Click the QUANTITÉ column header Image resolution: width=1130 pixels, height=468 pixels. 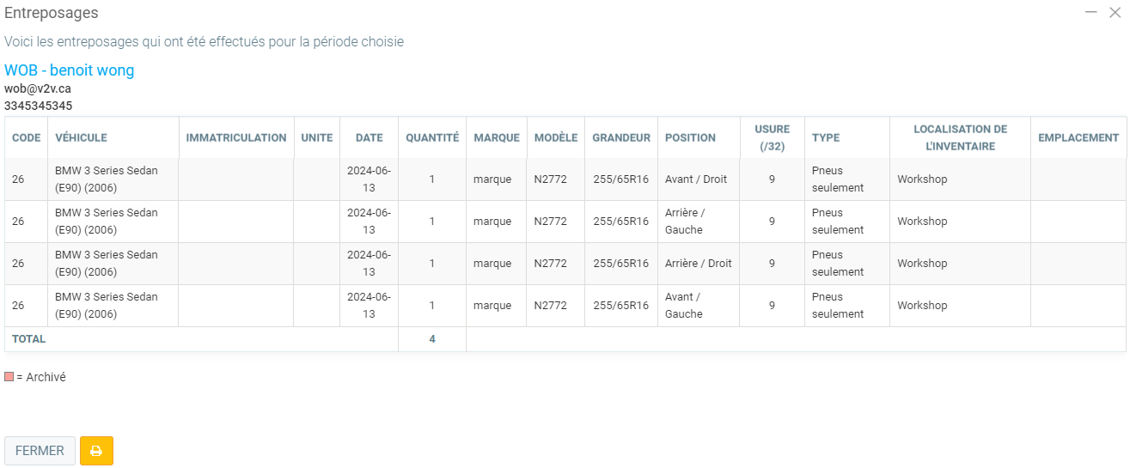click(x=432, y=137)
